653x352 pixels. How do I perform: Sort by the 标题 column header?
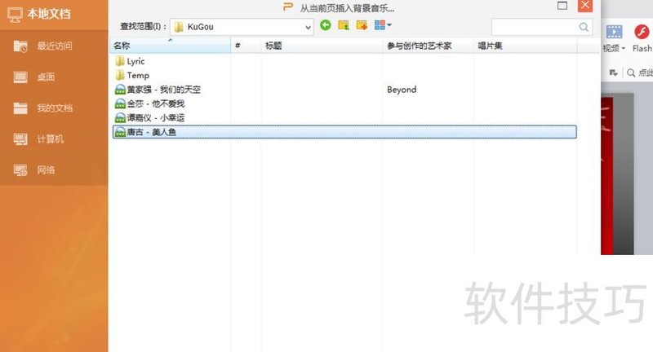322,46
